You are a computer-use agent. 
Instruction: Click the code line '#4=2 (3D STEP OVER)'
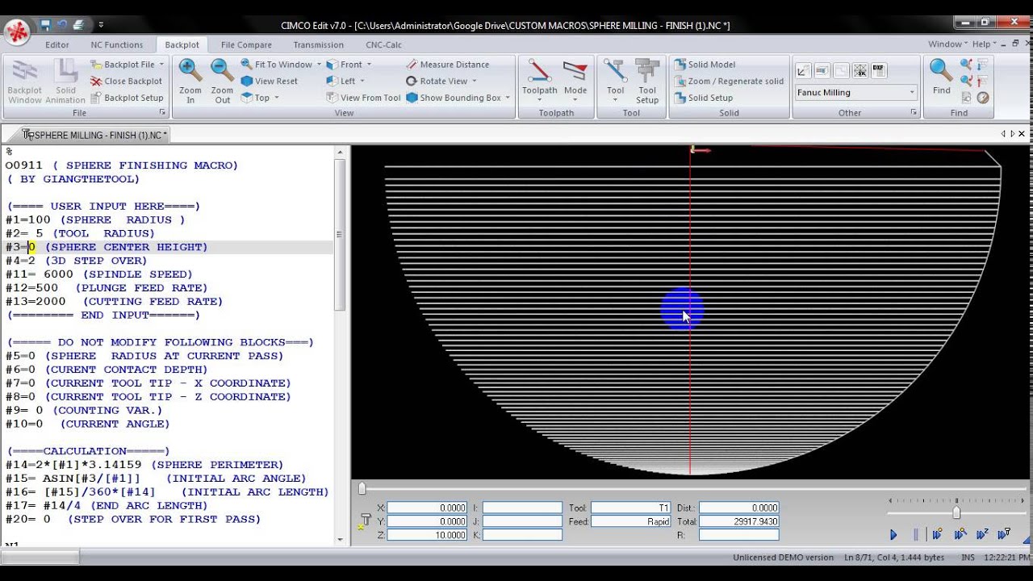[x=77, y=261]
